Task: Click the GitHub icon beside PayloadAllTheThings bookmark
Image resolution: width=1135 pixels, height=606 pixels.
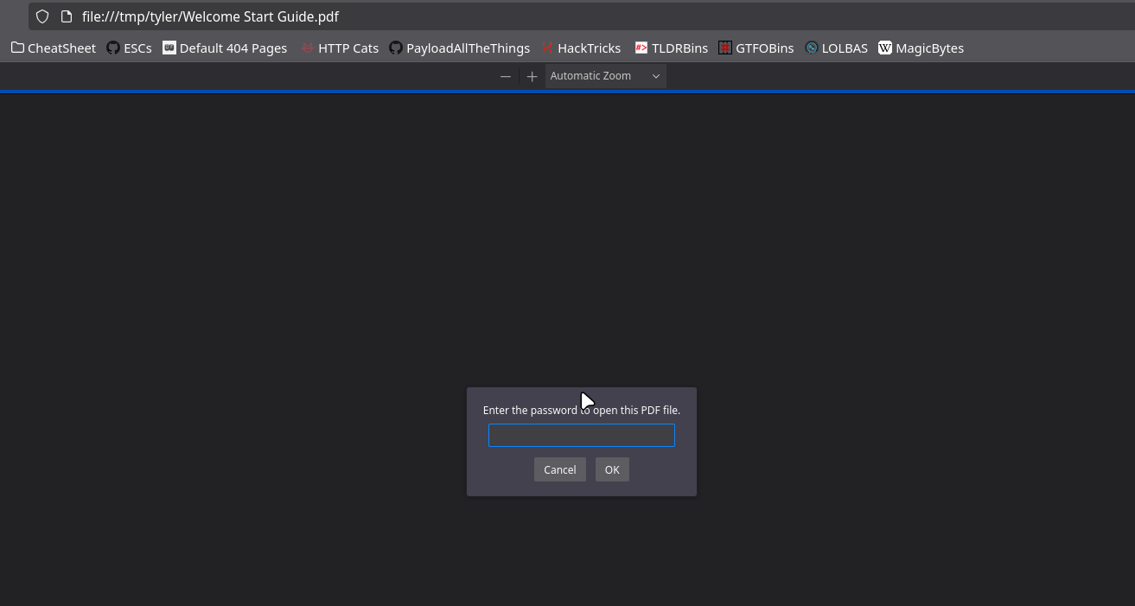Action: (x=395, y=48)
